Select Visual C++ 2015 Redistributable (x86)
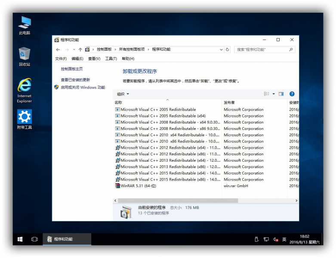 [x=167, y=179]
